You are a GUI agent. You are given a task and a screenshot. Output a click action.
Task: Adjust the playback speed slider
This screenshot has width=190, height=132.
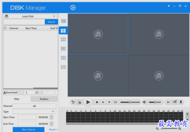130,102
